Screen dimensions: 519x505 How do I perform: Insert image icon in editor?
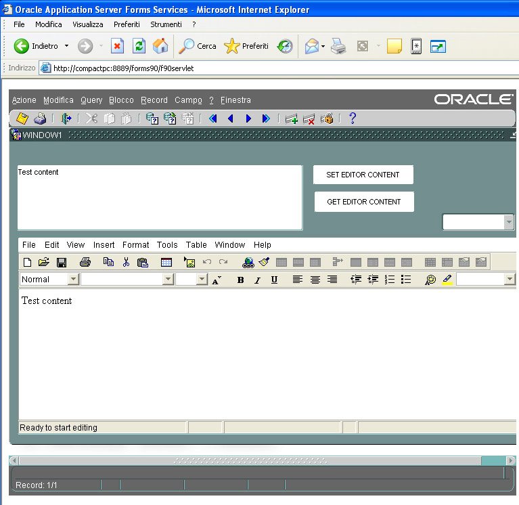[189, 262]
